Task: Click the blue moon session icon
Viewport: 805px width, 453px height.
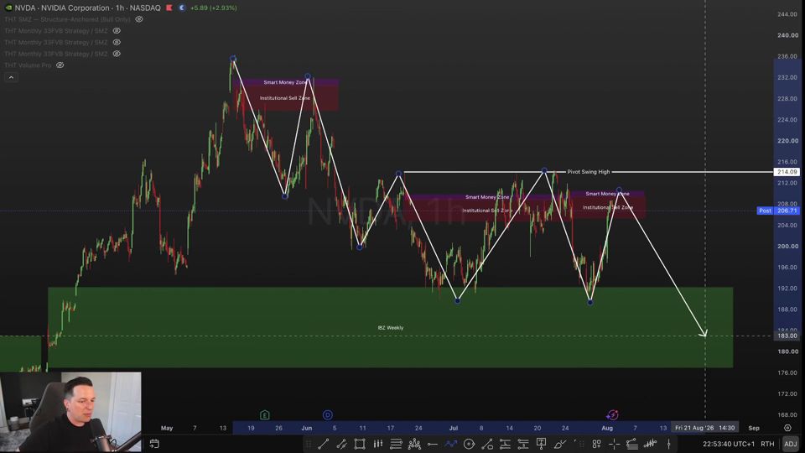Action: (x=182, y=8)
